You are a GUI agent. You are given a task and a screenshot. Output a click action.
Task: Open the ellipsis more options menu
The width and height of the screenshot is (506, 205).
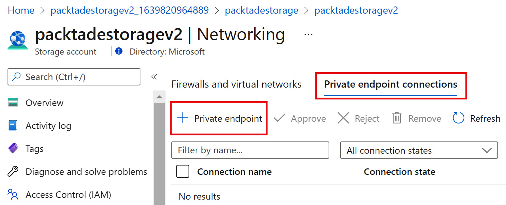[308, 34]
